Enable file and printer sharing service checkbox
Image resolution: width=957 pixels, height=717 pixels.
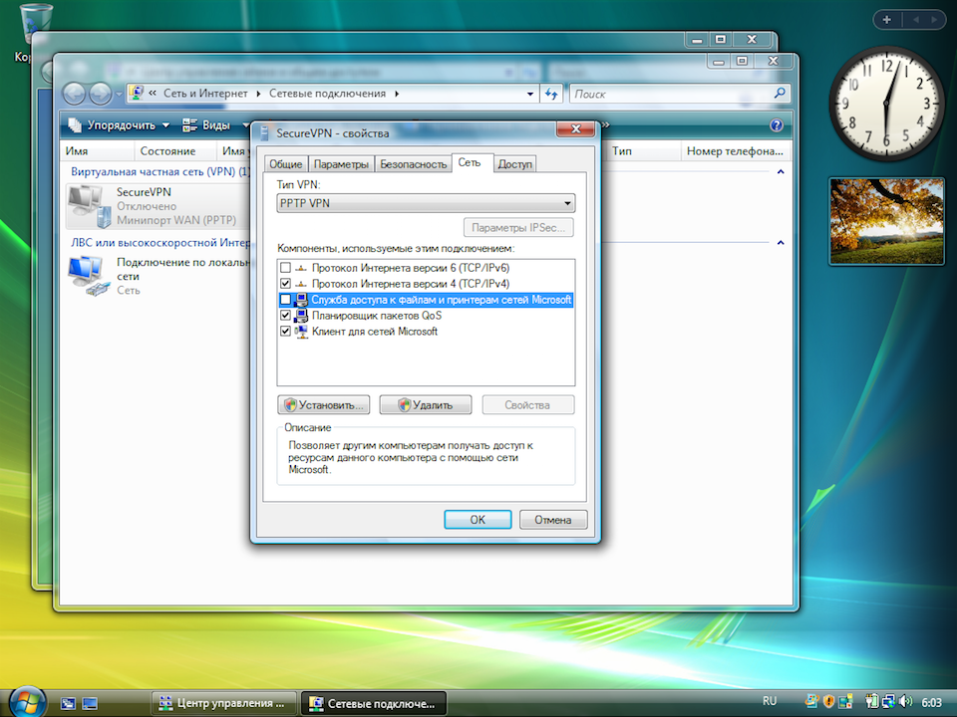point(285,300)
